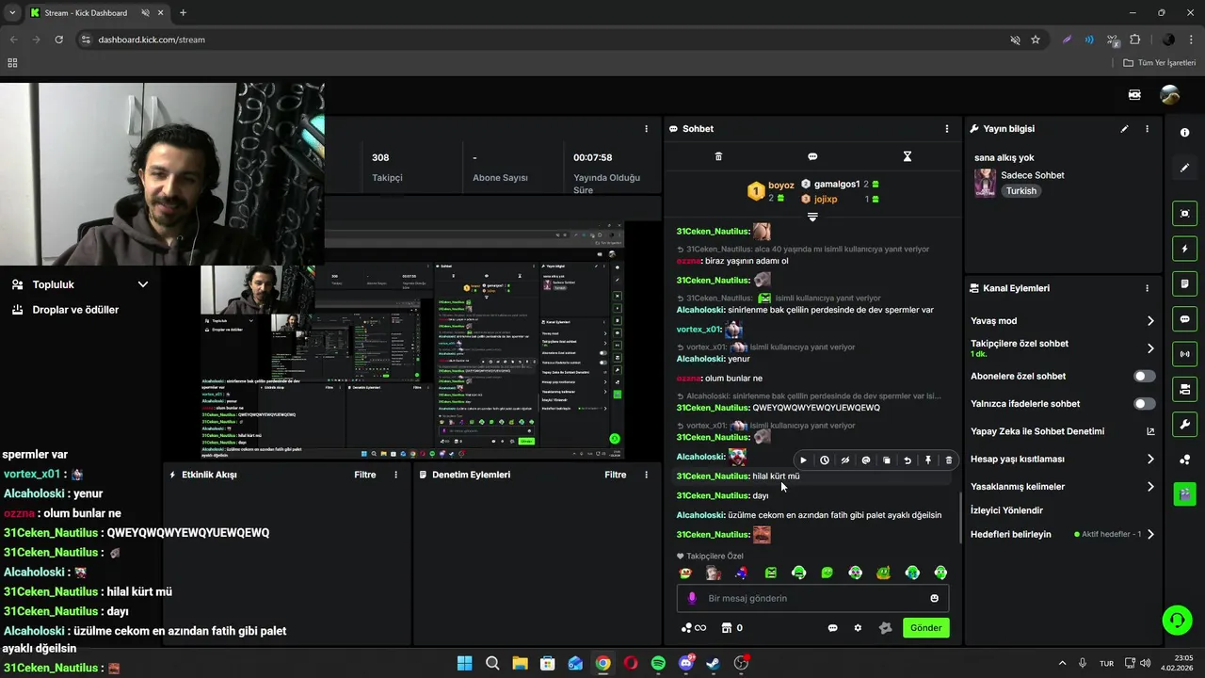Expand Hedefleri belirleyin chevron
Screen dimensions: 1205x678
click(x=1149, y=534)
